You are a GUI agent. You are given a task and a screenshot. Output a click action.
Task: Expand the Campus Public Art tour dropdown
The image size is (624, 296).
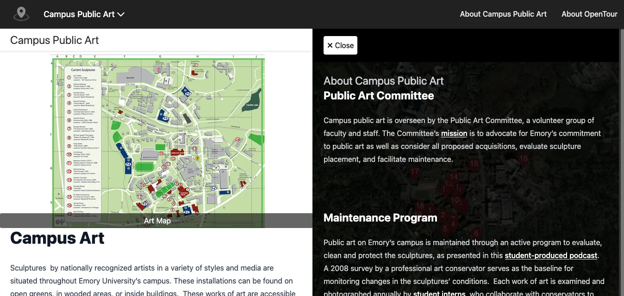click(84, 14)
